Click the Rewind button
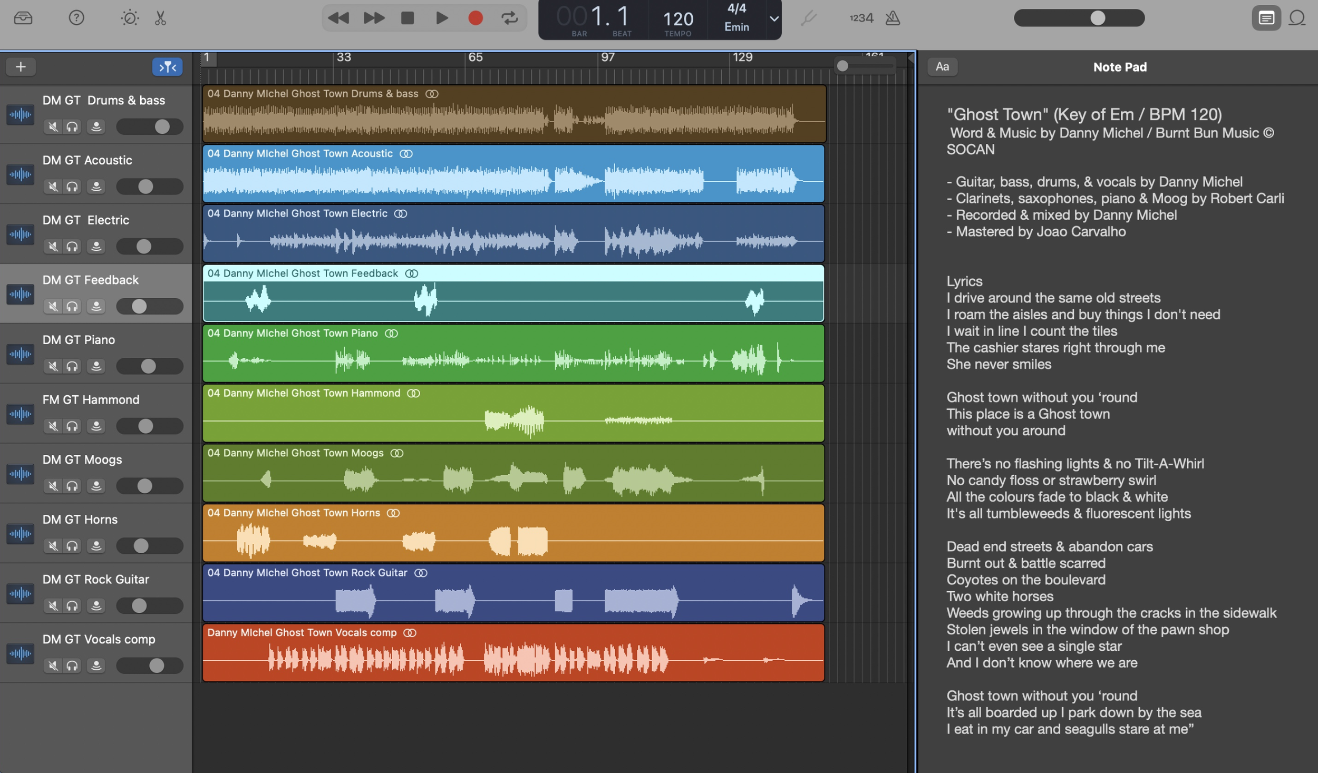 [x=338, y=18]
